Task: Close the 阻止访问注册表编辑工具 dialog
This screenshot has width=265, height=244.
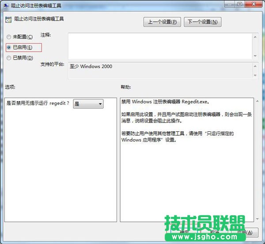Action: (x=254, y=4)
